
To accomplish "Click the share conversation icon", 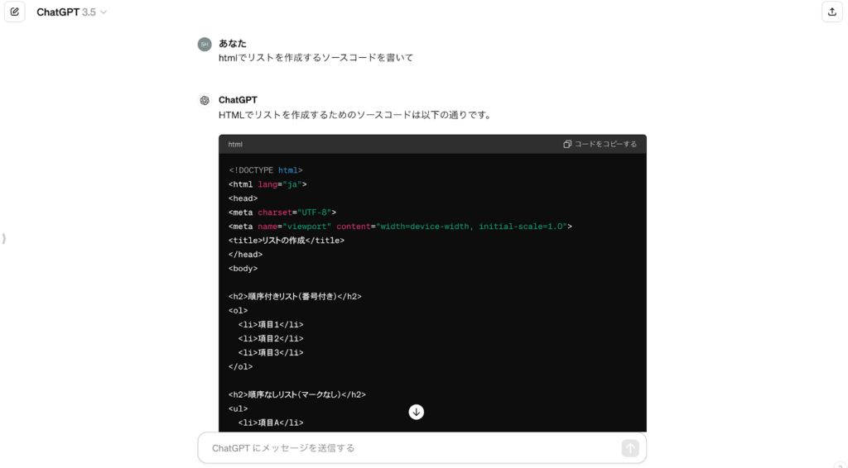I will coord(831,12).
